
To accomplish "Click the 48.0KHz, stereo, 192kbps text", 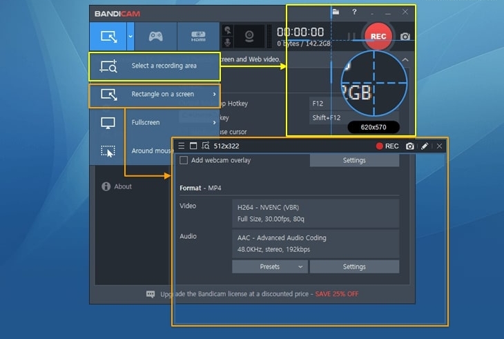I will click(273, 249).
